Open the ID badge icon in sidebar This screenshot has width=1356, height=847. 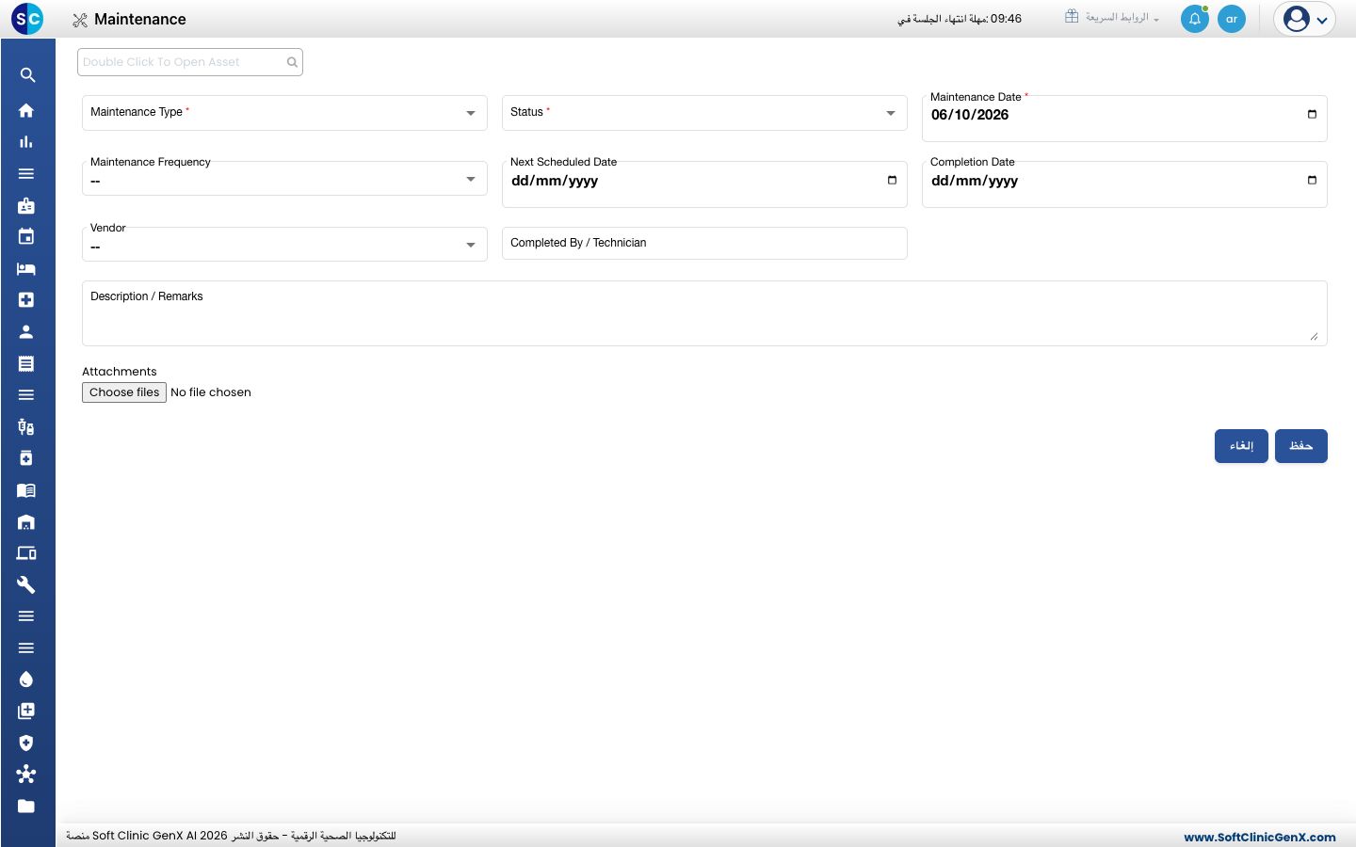(x=26, y=205)
